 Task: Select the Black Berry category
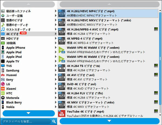(x=29, y=102)
